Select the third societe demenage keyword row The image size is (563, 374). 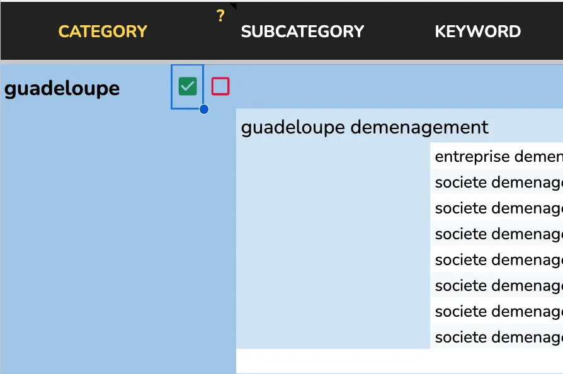(x=498, y=234)
